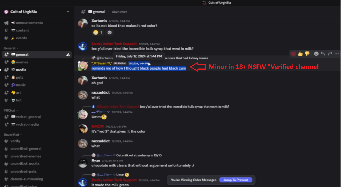The image size is (341, 187).
Task: Click the thumbs up reaction icon
Action: tap(300, 54)
